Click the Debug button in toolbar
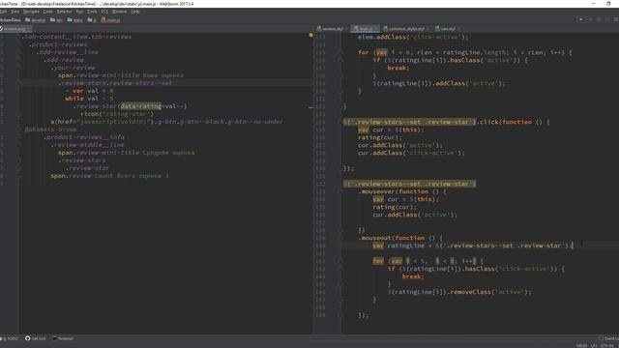The image size is (619, 348). (599, 19)
